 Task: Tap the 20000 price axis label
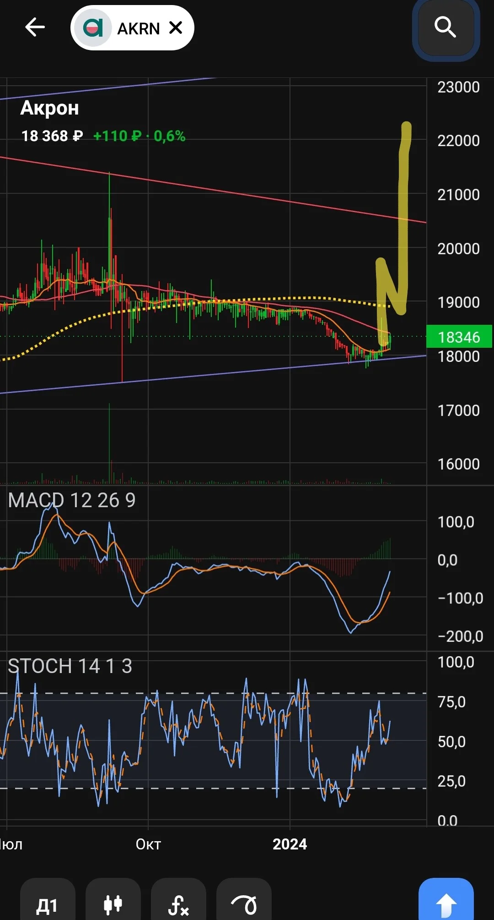(458, 249)
